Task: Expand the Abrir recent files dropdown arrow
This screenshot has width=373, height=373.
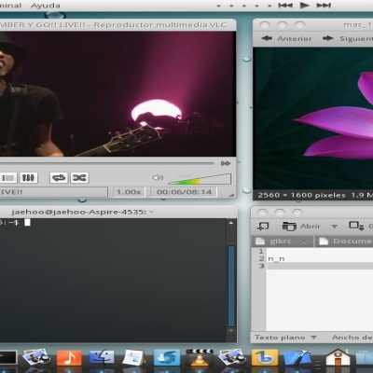Action: [x=335, y=227]
